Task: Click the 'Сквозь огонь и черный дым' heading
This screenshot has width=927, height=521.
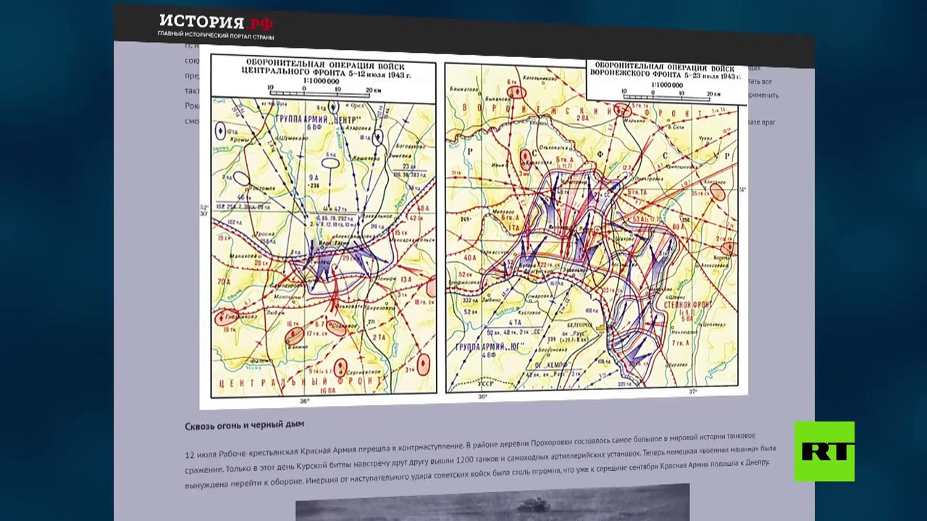Action: 245,424
